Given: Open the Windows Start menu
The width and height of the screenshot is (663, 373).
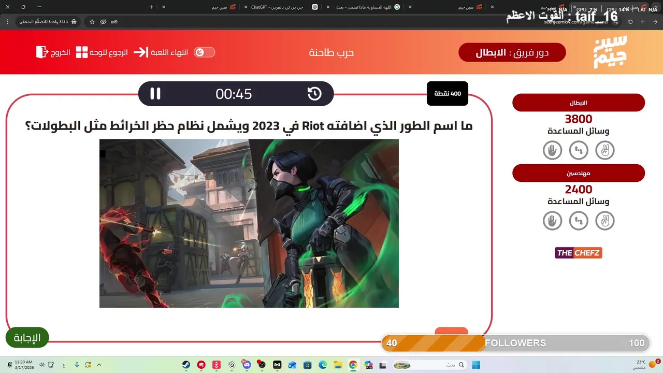Looking at the screenshot, I should point(476,365).
